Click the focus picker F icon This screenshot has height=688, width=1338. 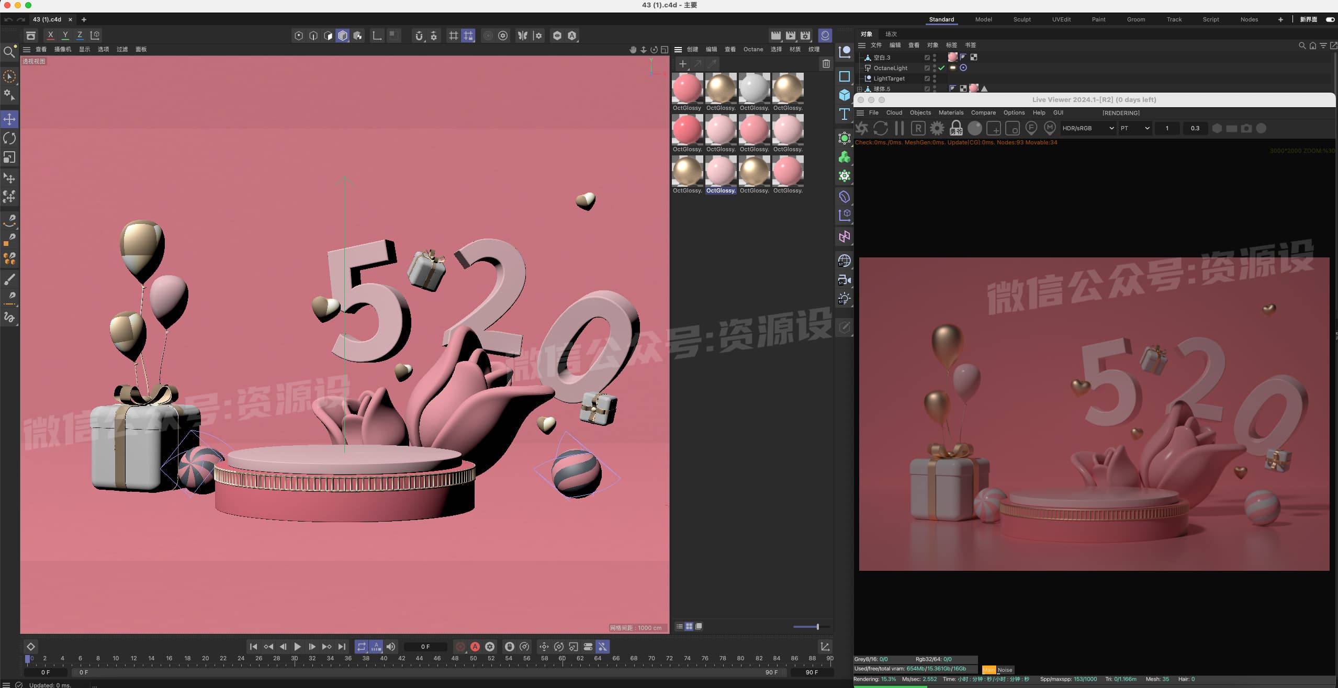coord(1031,128)
